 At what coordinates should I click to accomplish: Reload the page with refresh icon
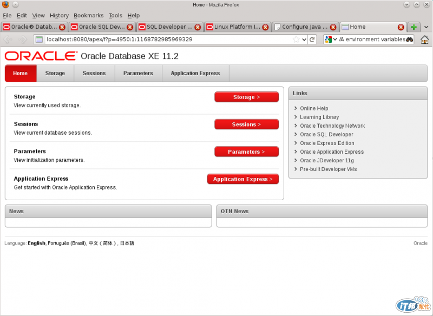(x=312, y=40)
